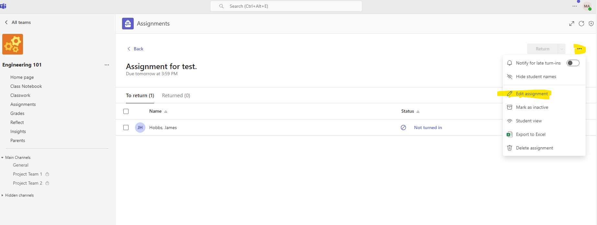The image size is (597, 225).
Task: Click the JH avatar for James Hobbs
Action: [x=140, y=128]
